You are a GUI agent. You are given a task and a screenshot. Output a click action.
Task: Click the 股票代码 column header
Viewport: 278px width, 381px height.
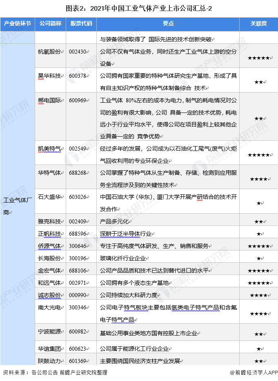pyautogui.click(x=81, y=24)
